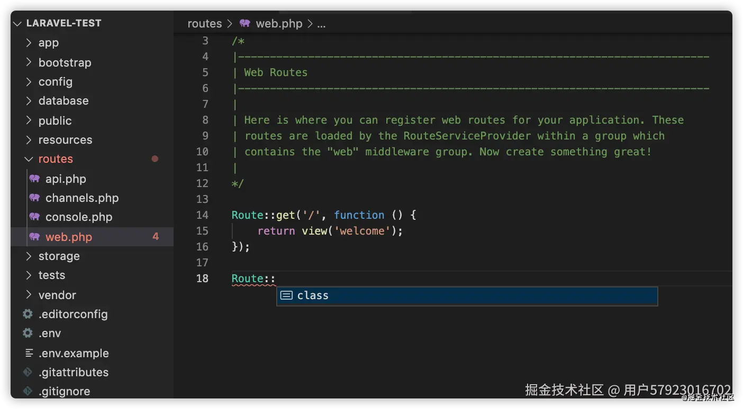The width and height of the screenshot is (743, 409).
Task: Click the lines icon beside .env.example
Action: [x=29, y=353]
